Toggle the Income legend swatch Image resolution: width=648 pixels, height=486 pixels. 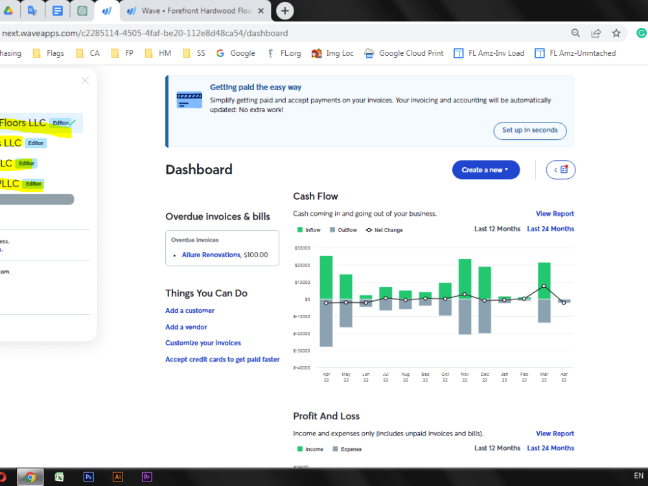point(300,449)
